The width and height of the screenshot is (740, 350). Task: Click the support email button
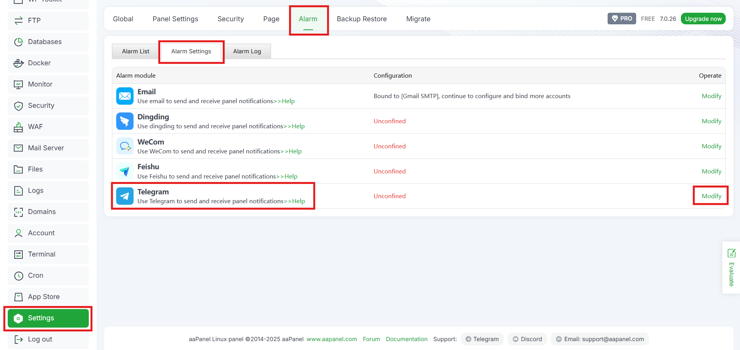600,339
